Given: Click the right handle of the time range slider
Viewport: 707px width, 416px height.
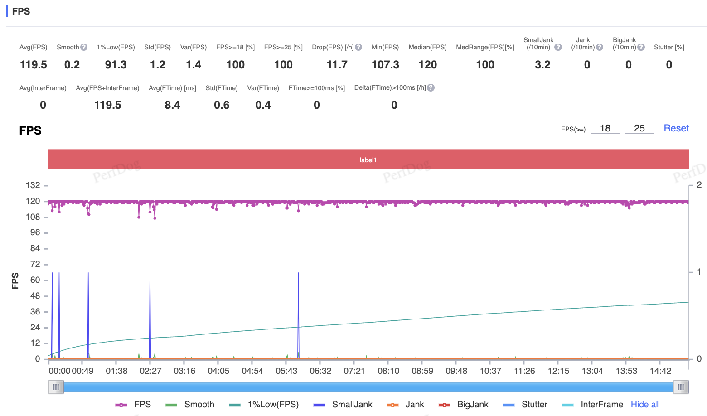Looking at the screenshot, I should coord(681,387).
